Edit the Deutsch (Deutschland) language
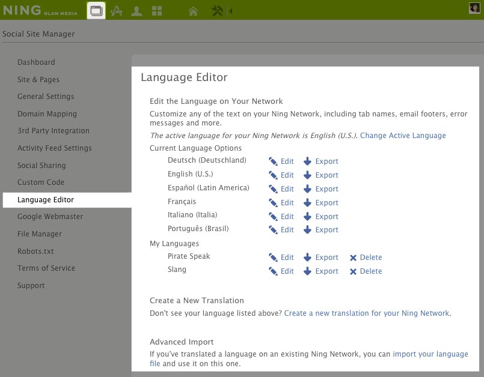Viewport: 484px width, 377px height. tap(281, 161)
